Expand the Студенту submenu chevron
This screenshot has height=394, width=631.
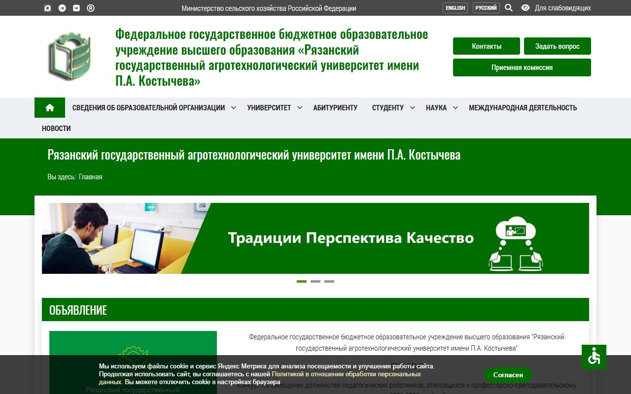point(412,107)
